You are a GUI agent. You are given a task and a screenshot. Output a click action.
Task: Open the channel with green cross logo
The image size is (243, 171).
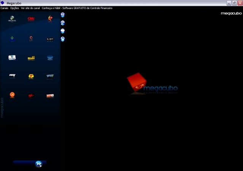[x=12, y=38]
